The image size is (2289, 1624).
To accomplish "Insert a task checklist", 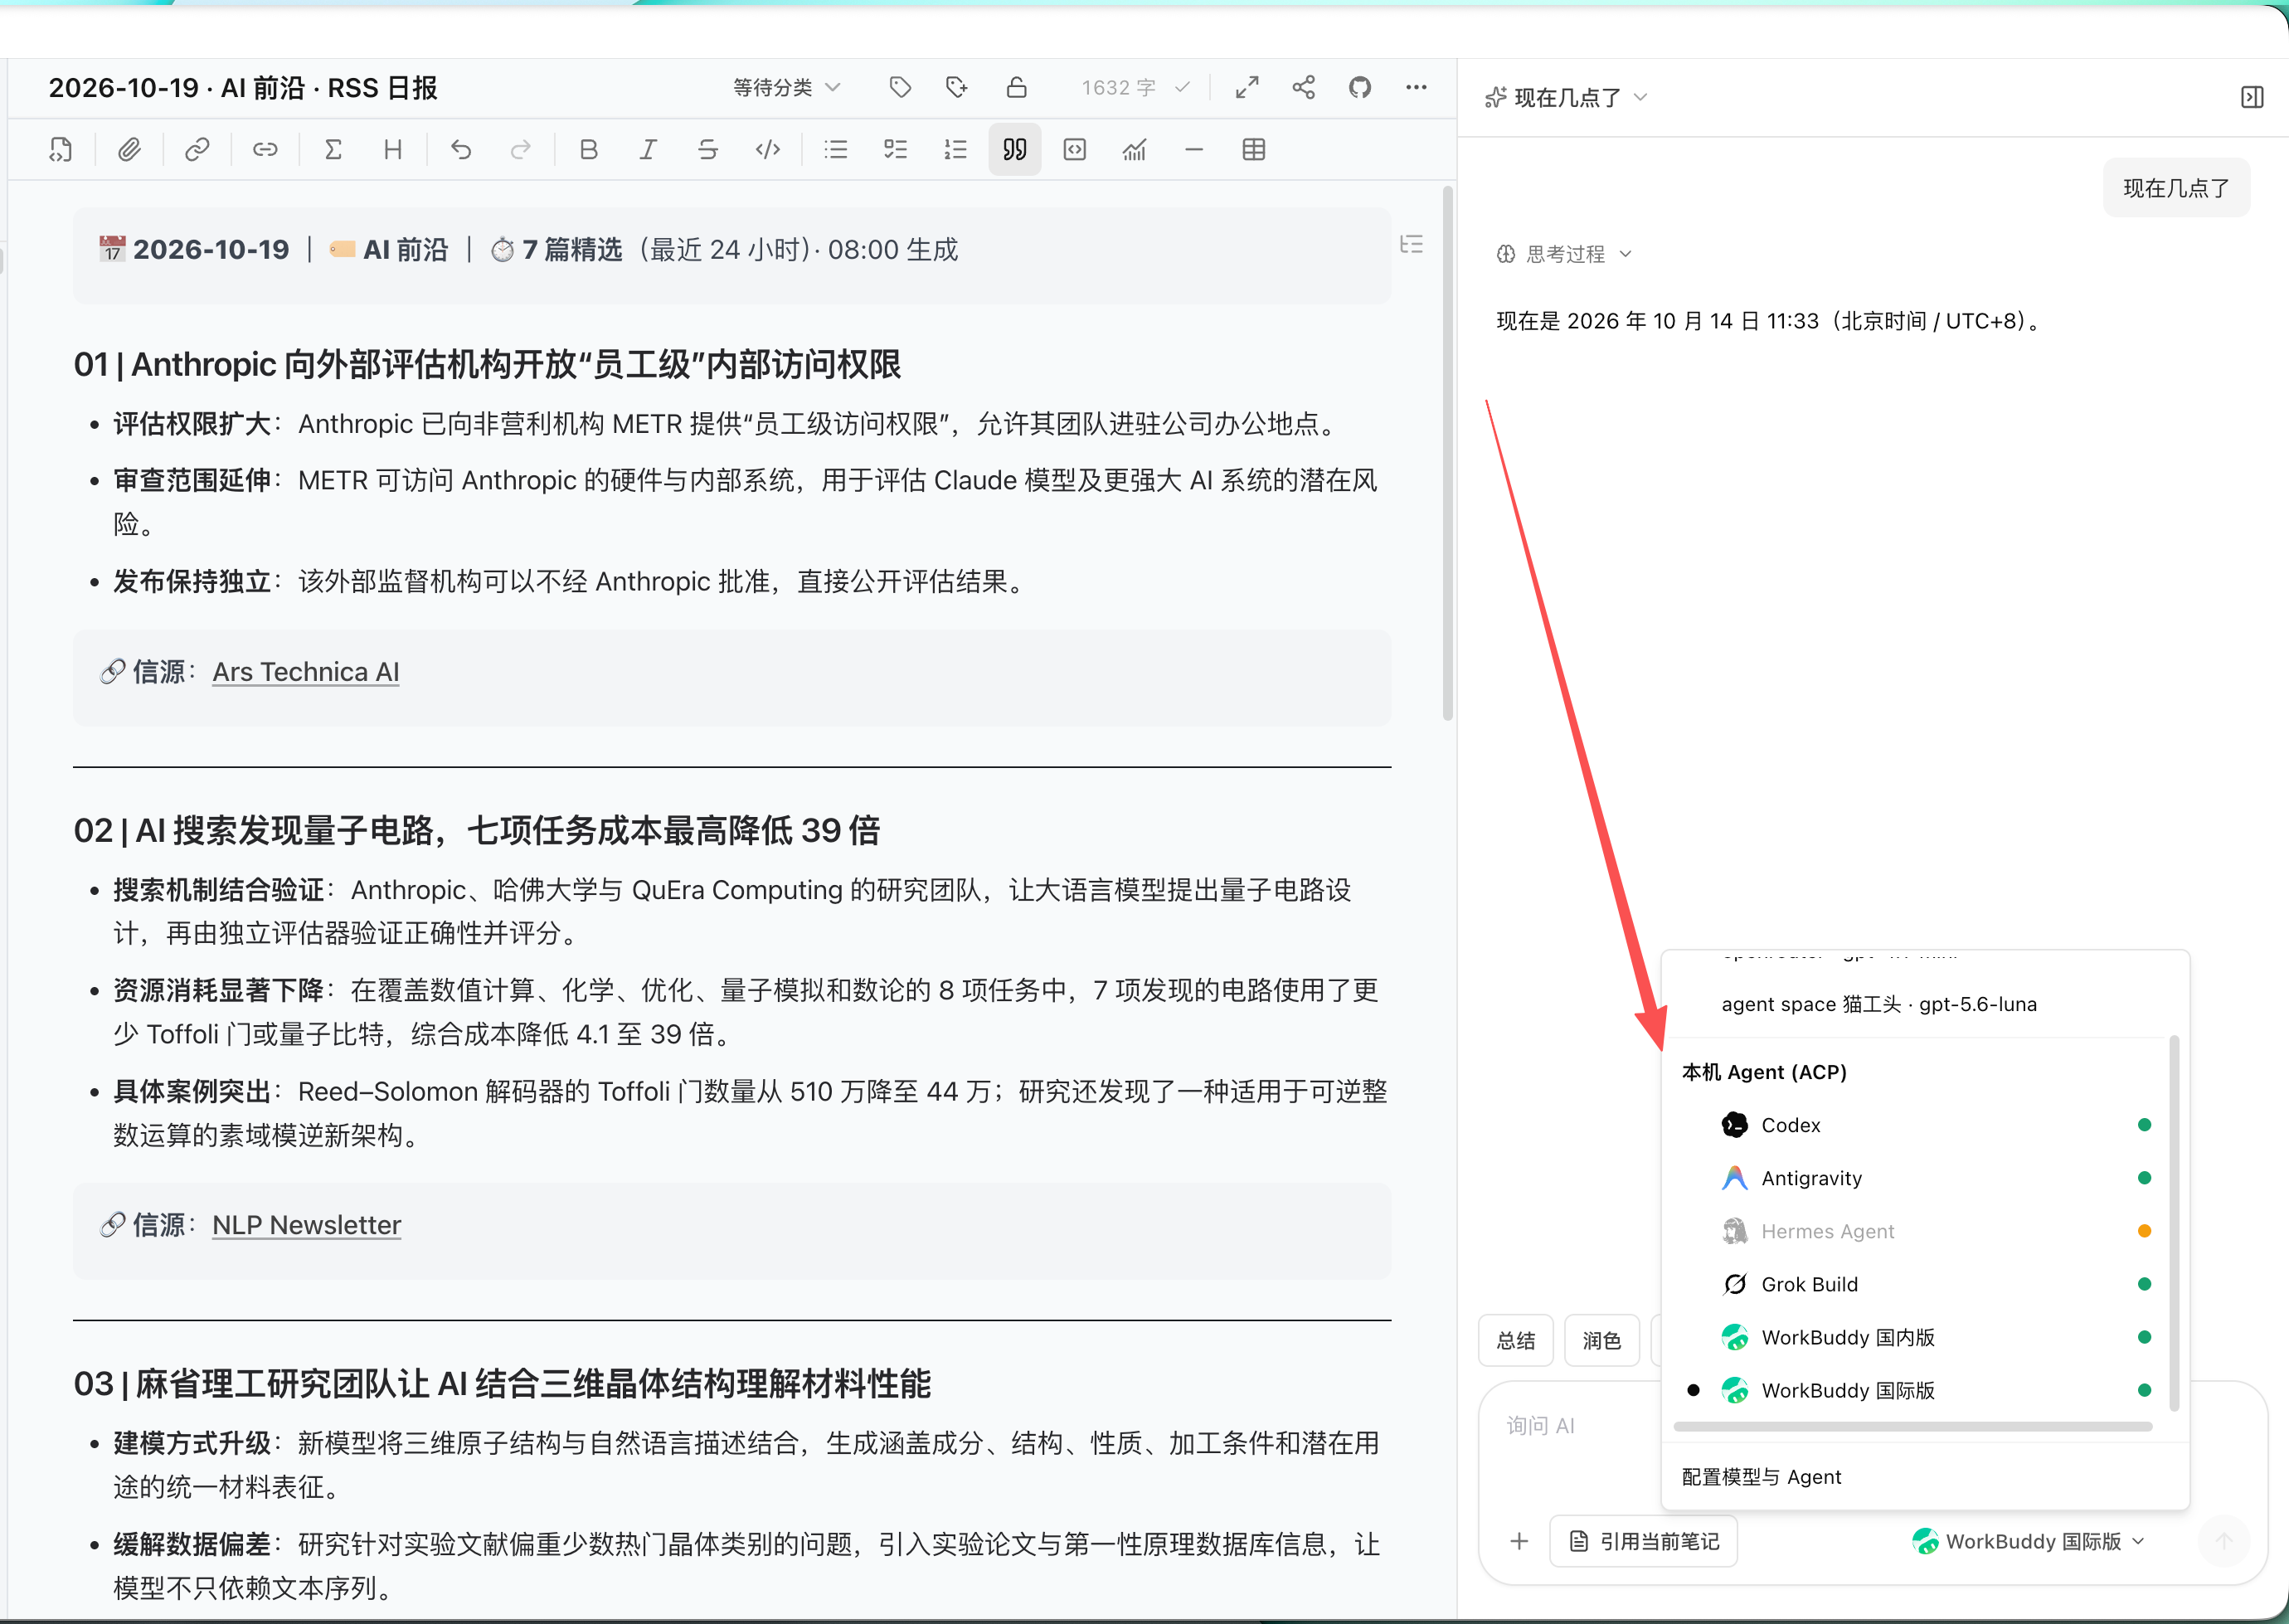I will 895,150.
